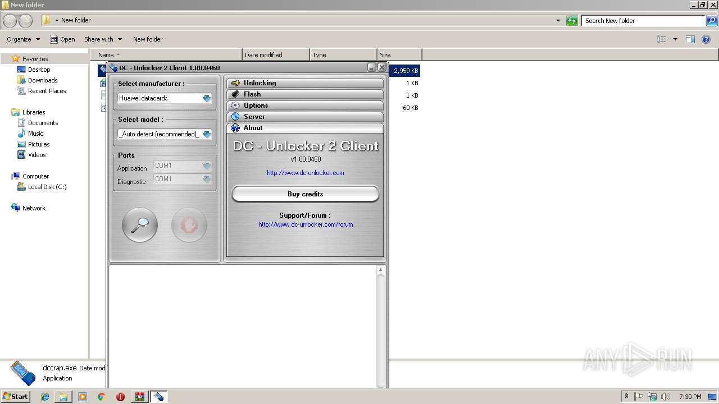Screen dimensions: 719x404
Task: Click the Explorer help question mark icon
Action: tap(707, 39)
